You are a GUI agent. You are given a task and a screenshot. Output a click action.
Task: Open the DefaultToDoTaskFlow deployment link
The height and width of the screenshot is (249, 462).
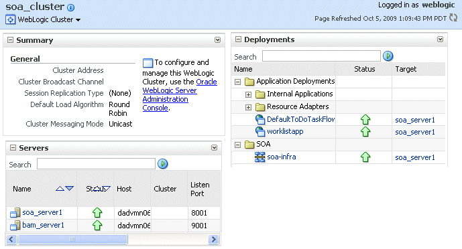pyautogui.click(x=300, y=119)
